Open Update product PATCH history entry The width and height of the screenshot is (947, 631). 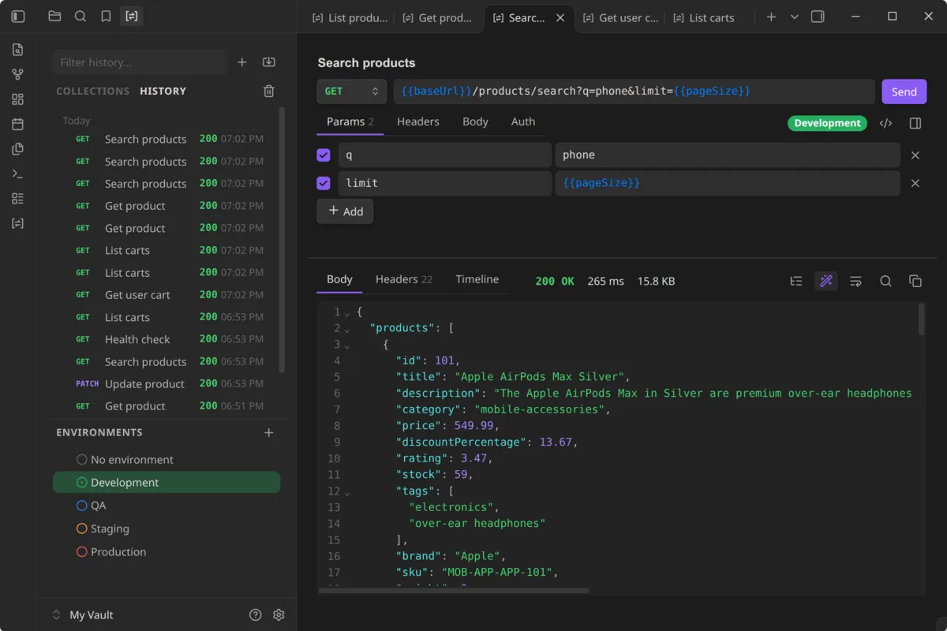(x=167, y=384)
